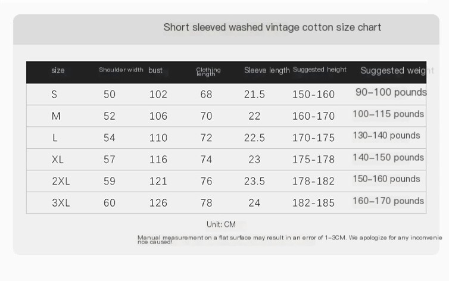
Task: Click the S size row label
Action: (54, 94)
